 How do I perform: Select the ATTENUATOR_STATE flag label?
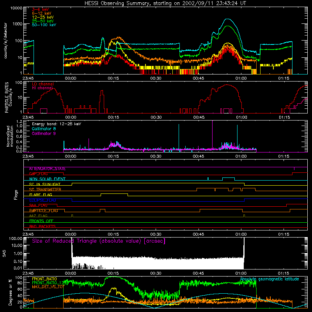tap(47, 169)
